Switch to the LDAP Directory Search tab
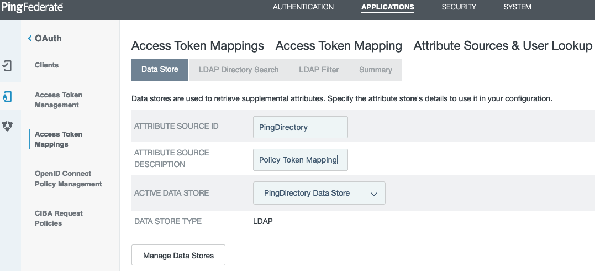 (239, 70)
